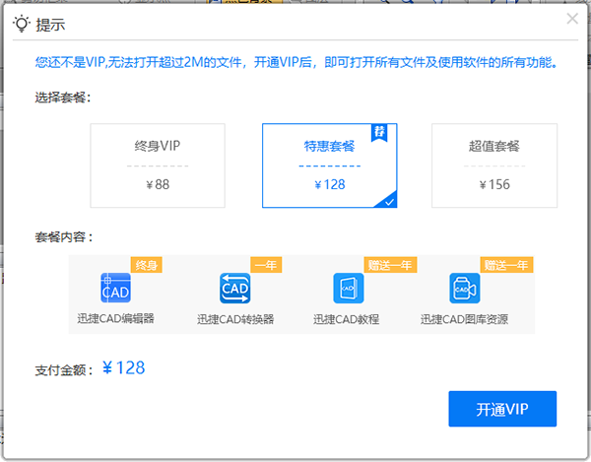
Task: Close the 提示 dialog with the X
Action: point(572,18)
